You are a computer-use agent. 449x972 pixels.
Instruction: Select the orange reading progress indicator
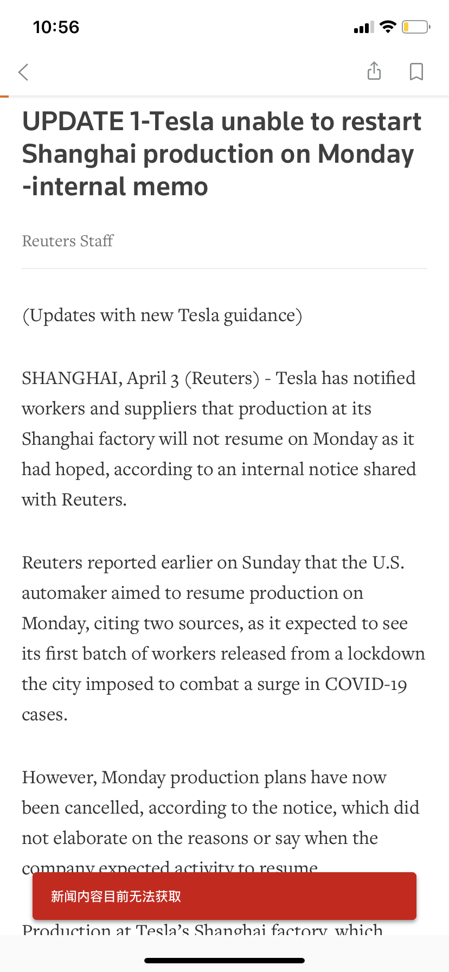click(4, 96)
